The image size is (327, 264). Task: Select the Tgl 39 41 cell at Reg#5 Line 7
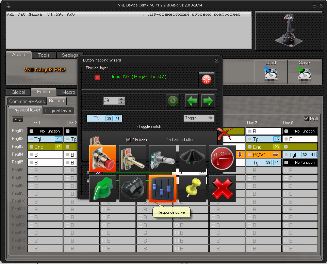point(264,162)
